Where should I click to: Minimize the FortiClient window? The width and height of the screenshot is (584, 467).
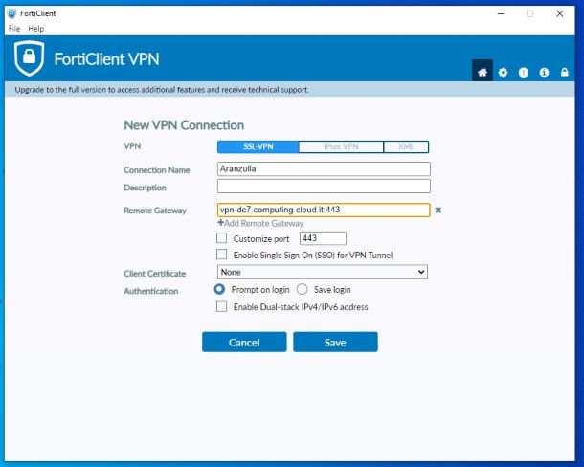[x=501, y=13]
